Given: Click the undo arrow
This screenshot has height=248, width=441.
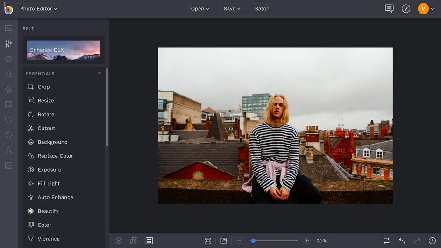Looking at the screenshot, I should click(x=402, y=241).
